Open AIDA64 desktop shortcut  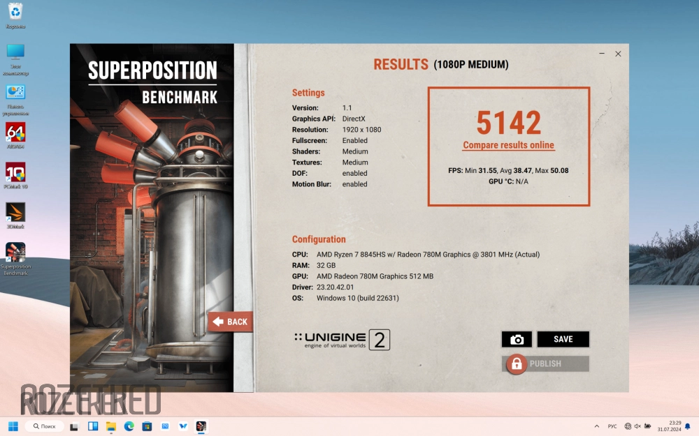click(15, 133)
